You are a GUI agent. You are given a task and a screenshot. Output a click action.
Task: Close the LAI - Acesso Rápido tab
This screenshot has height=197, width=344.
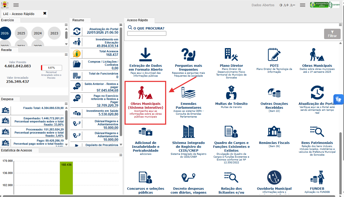(x=45, y=13)
